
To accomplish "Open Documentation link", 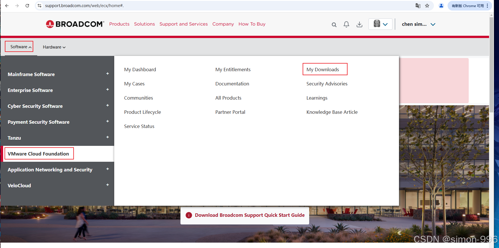I will pos(232,84).
